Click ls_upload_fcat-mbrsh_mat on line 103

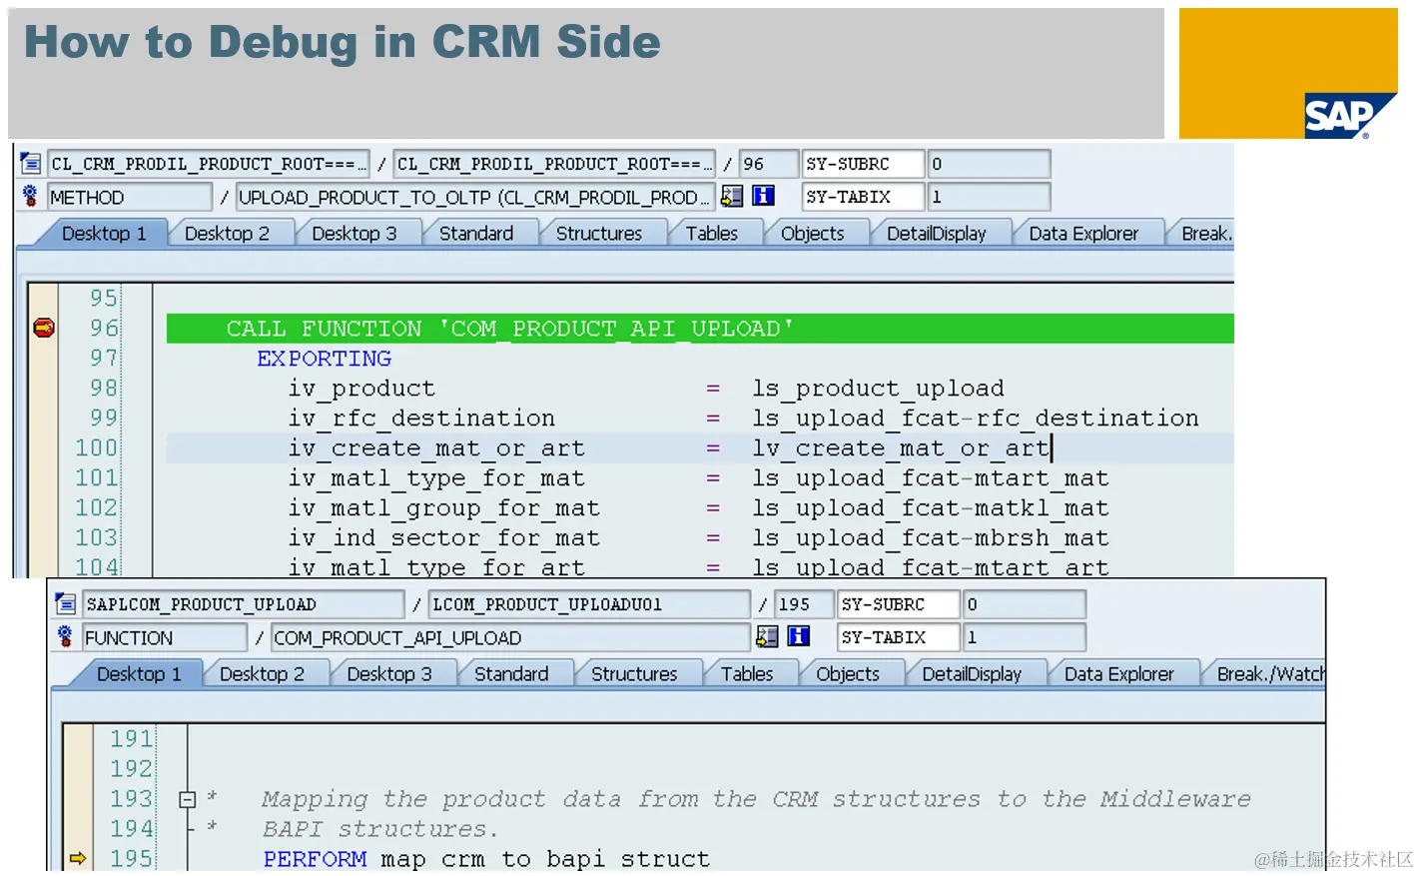930,538
